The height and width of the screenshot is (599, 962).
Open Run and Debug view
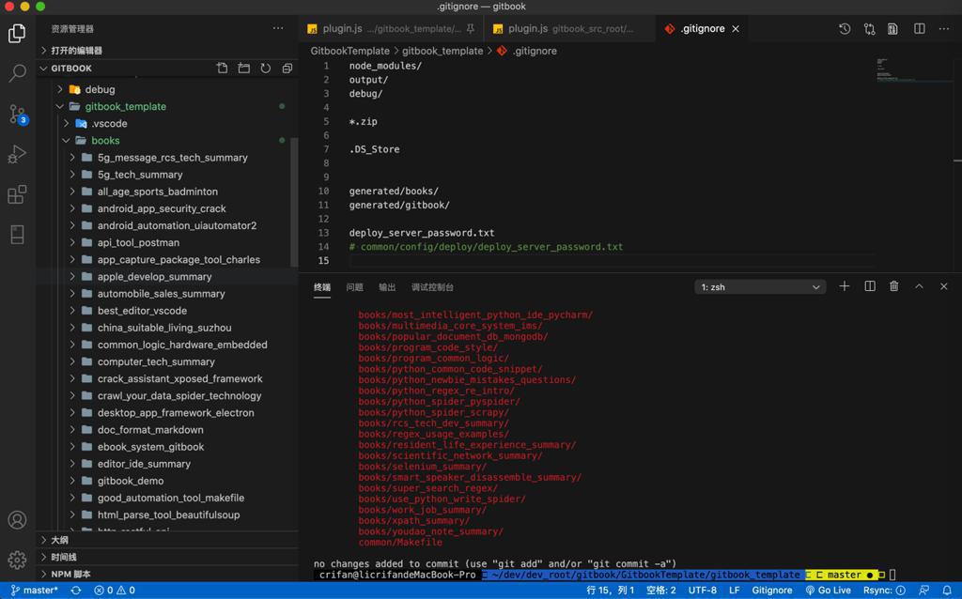click(x=17, y=154)
